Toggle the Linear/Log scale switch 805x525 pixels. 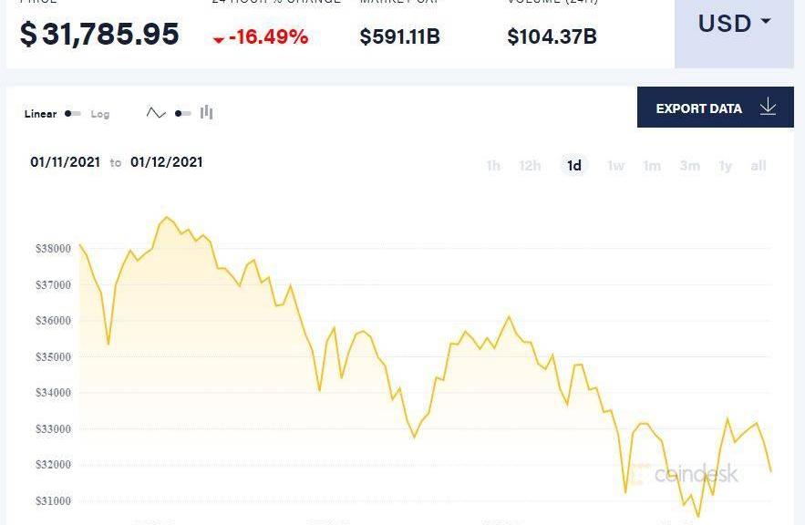click(73, 114)
